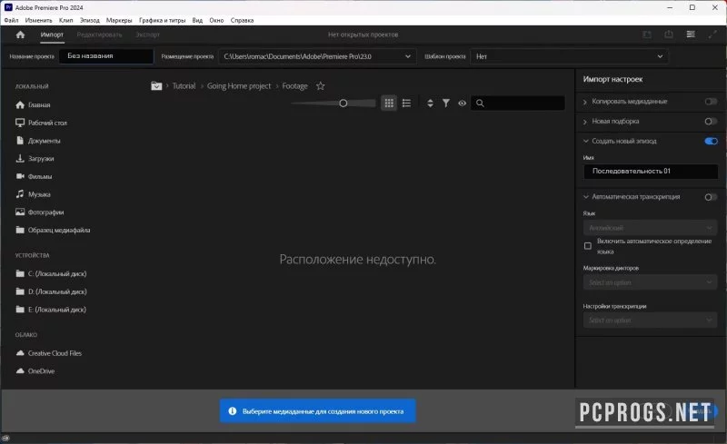This screenshot has height=444, width=727.
Task: Open the folder location dropdown icon
Action: (156, 86)
